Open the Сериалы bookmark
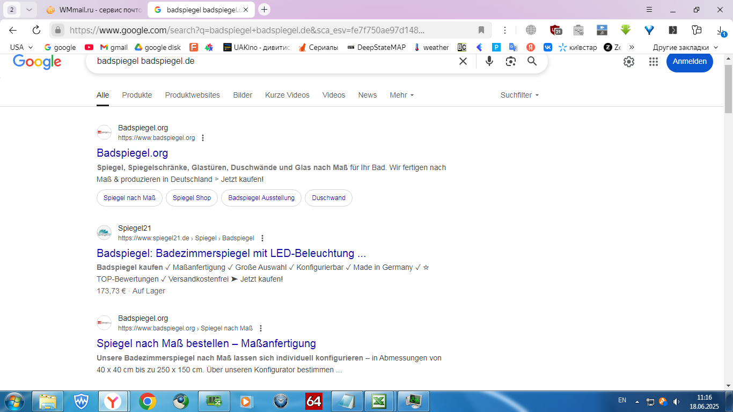733x412 pixels. pyautogui.click(x=318, y=47)
